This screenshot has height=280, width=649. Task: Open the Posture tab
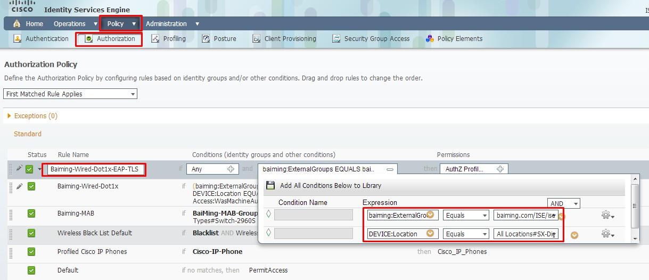tap(219, 39)
